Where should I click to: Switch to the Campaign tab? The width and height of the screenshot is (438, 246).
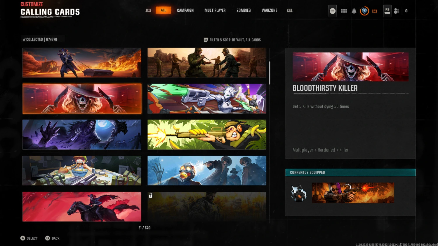[x=185, y=10]
